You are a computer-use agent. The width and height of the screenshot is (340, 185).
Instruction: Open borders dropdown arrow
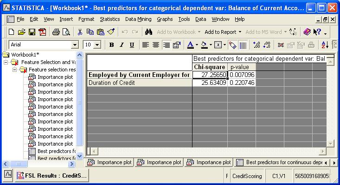[x=225, y=45]
